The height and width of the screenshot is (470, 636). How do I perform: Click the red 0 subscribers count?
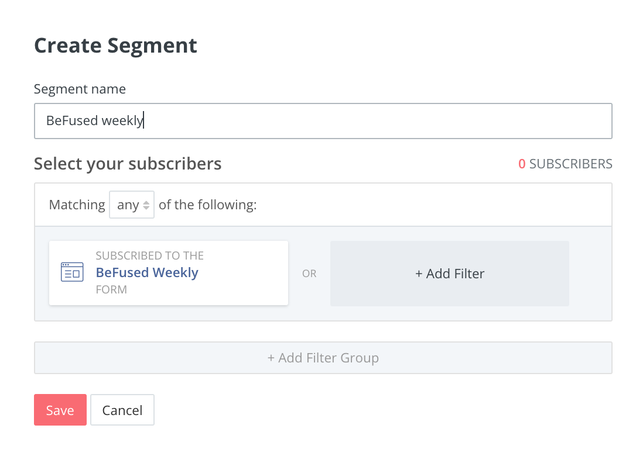521,164
